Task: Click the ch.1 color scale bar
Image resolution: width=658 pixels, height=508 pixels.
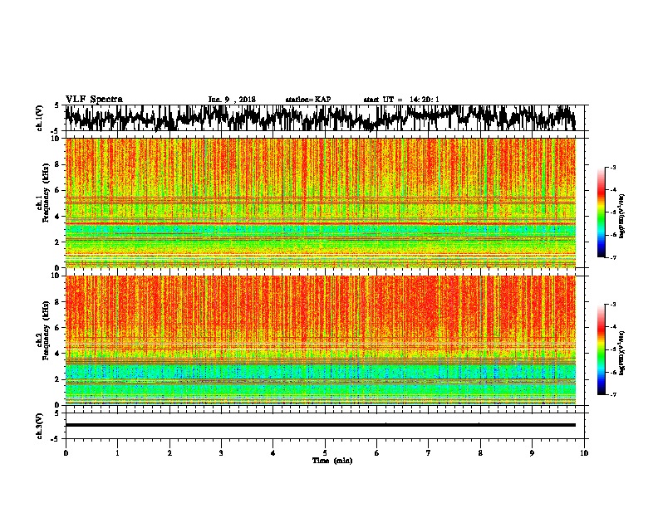Action: pyautogui.click(x=602, y=212)
